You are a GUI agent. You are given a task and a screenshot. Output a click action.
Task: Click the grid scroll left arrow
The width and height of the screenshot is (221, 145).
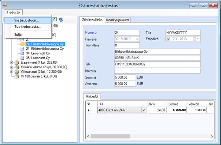(88, 136)
